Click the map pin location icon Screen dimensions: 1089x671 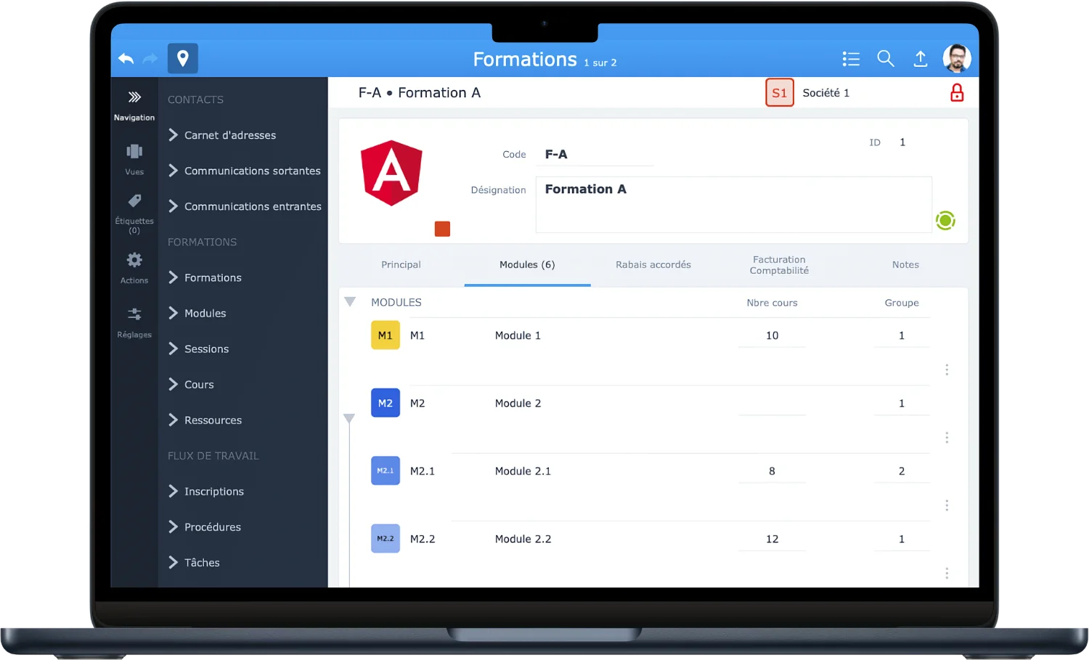click(183, 58)
